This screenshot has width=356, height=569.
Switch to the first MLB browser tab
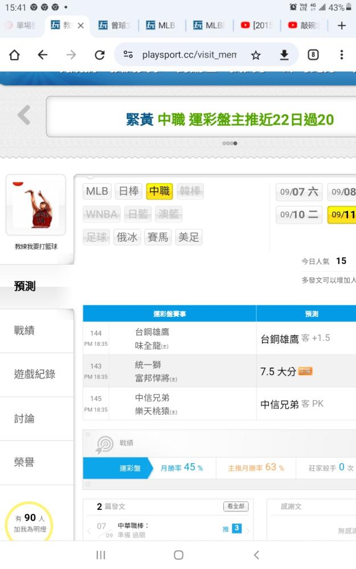pos(161,26)
